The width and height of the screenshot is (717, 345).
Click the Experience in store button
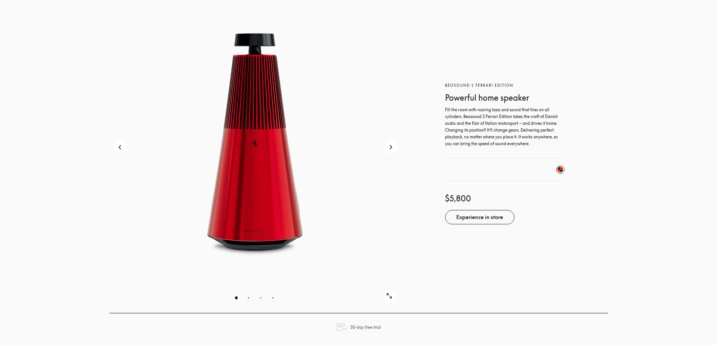[x=479, y=217]
